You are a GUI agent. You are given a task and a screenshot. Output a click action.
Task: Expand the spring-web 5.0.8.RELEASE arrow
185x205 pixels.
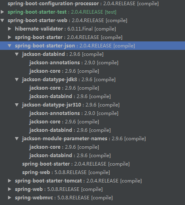tap(10, 189)
